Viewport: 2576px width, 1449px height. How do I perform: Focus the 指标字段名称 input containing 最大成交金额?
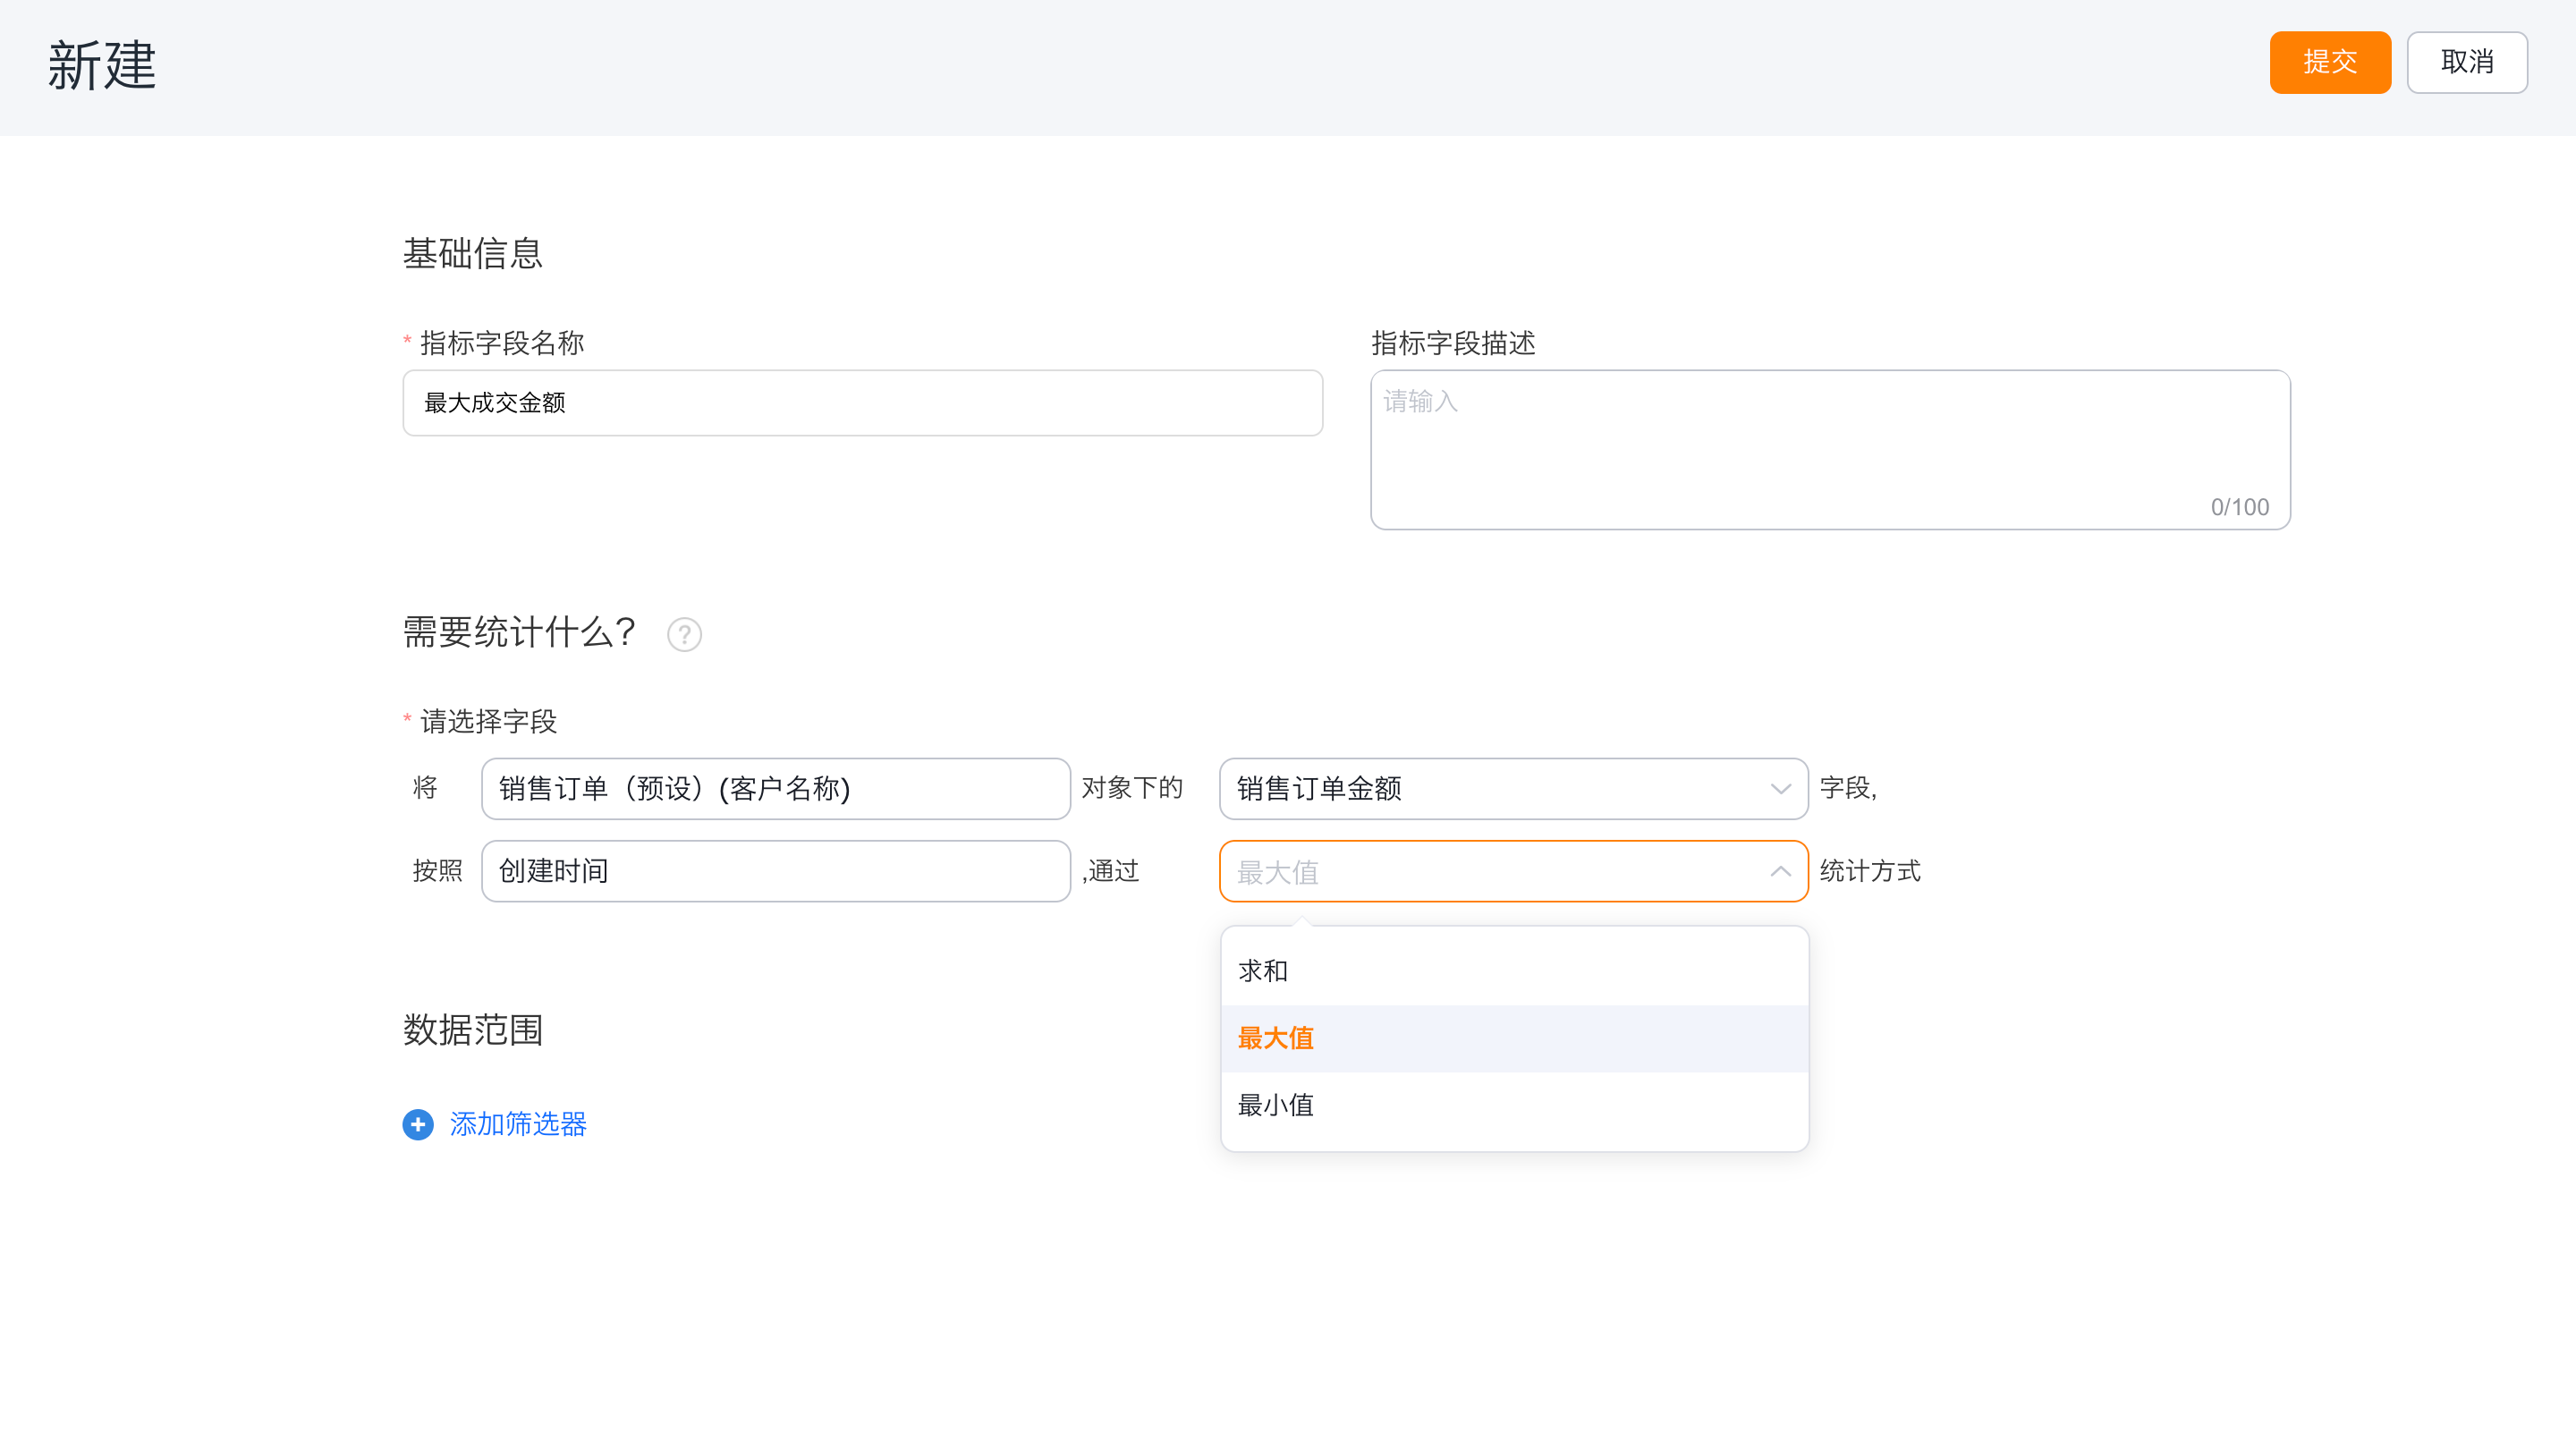coord(862,403)
